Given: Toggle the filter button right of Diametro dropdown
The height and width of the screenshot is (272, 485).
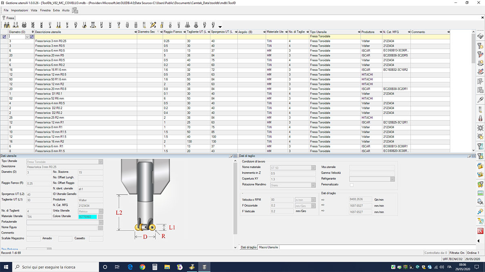Looking at the screenshot, I should click(32, 37).
